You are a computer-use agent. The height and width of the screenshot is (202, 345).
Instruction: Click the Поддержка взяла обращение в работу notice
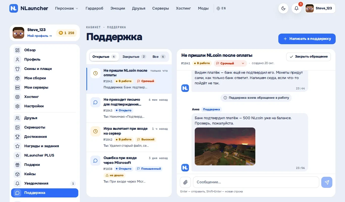tap(256, 98)
